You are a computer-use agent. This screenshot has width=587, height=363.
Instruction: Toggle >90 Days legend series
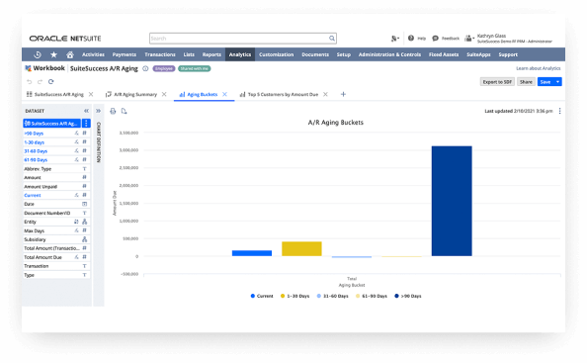(x=408, y=296)
